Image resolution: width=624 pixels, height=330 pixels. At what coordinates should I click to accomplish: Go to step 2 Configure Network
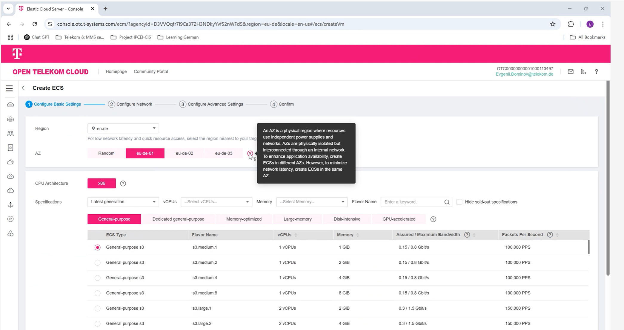[x=130, y=104]
